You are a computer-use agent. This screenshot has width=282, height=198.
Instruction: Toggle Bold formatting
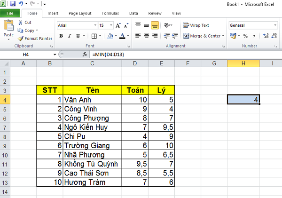coord(61,36)
